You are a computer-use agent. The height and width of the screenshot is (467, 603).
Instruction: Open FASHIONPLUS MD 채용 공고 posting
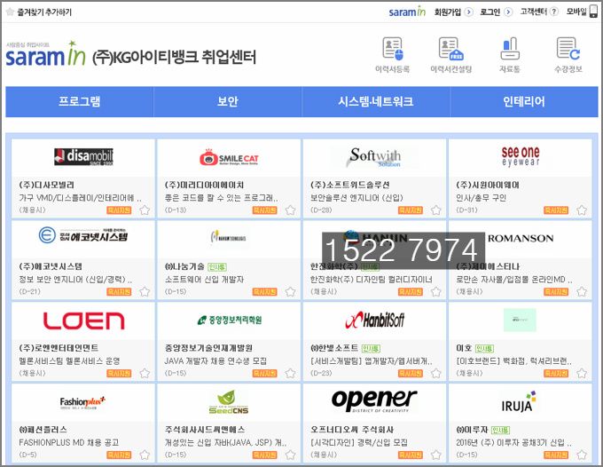click(x=69, y=443)
